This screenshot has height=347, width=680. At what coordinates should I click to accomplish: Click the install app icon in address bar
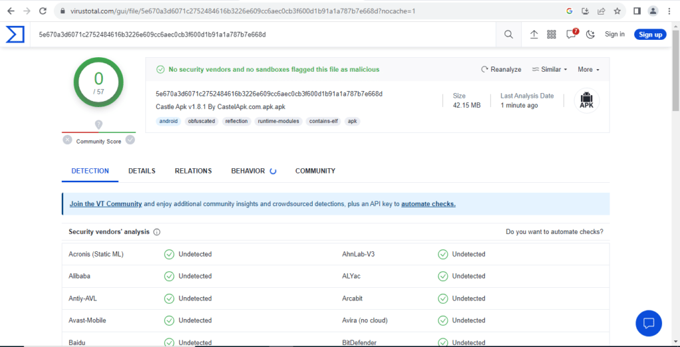coord(586,11)
